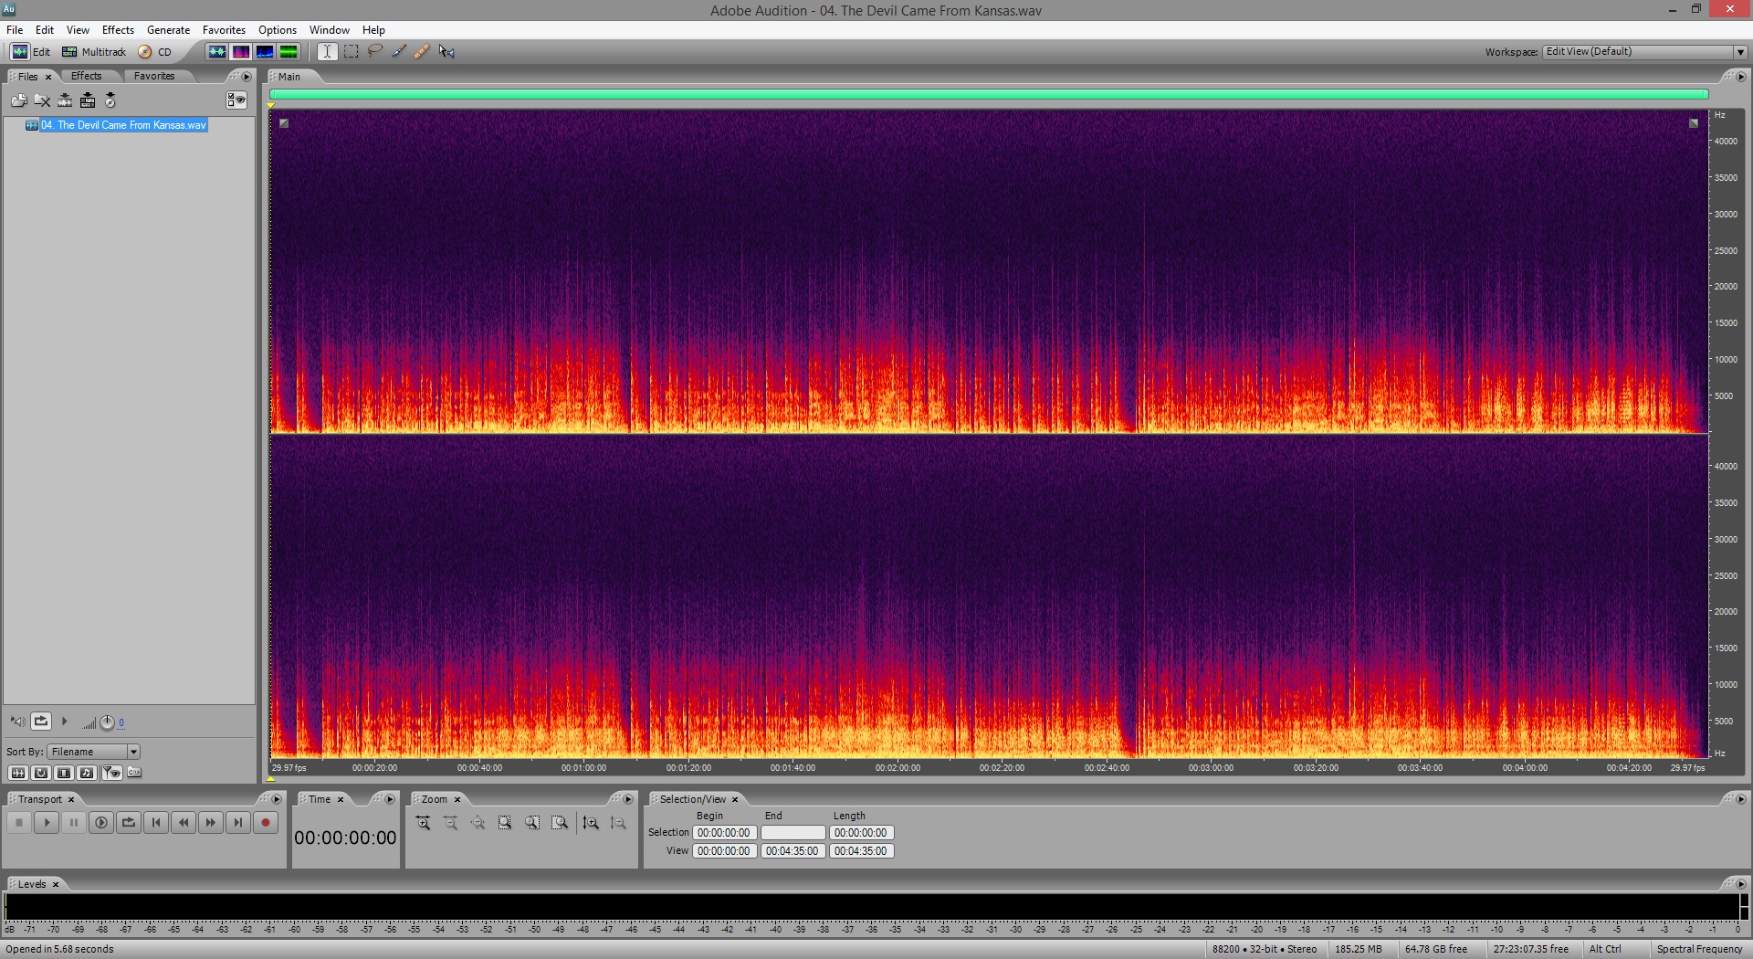Click the Pause transport button
The width and height of the screenshot is (1753, 959).
pos(74,823)
